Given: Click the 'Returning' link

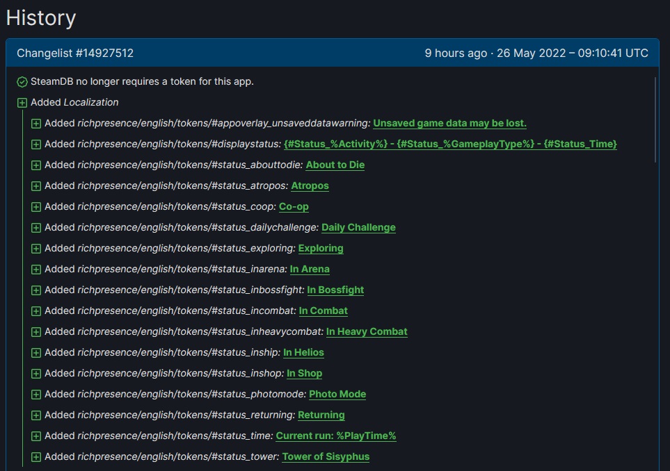Looking at the screenshot, I should coord(321,415).
